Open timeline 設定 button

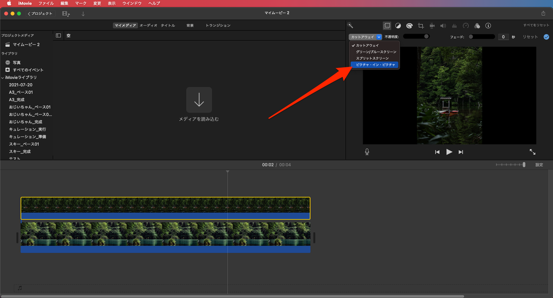539,165
